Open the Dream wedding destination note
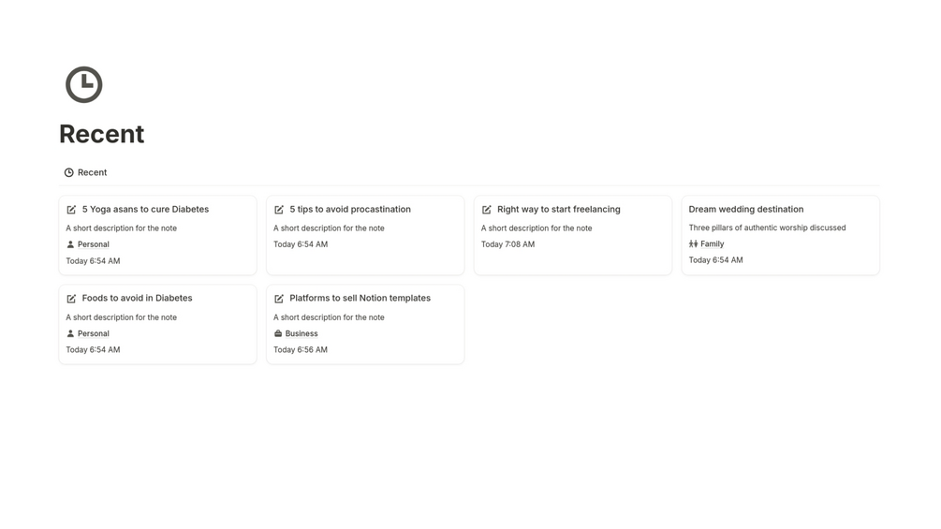 (x=745, y=209)
